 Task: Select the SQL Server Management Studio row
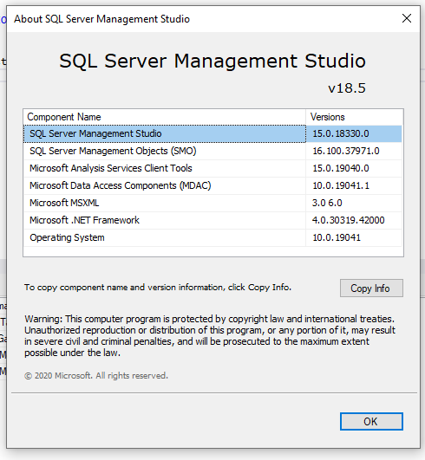pyautogui.click(x=212, y=133)
